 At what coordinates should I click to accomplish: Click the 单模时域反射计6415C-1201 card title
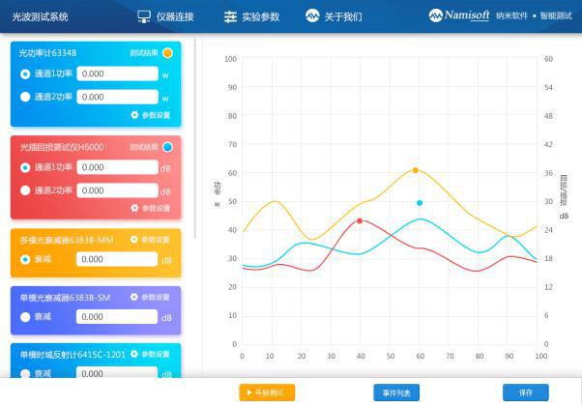coord(73,355)
